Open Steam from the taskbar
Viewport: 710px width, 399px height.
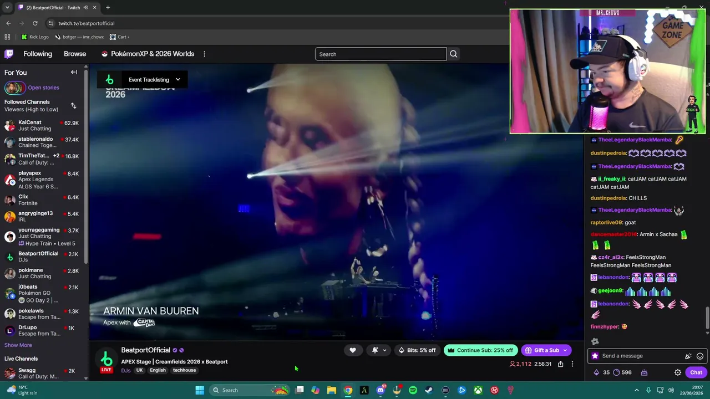point(429,390)
